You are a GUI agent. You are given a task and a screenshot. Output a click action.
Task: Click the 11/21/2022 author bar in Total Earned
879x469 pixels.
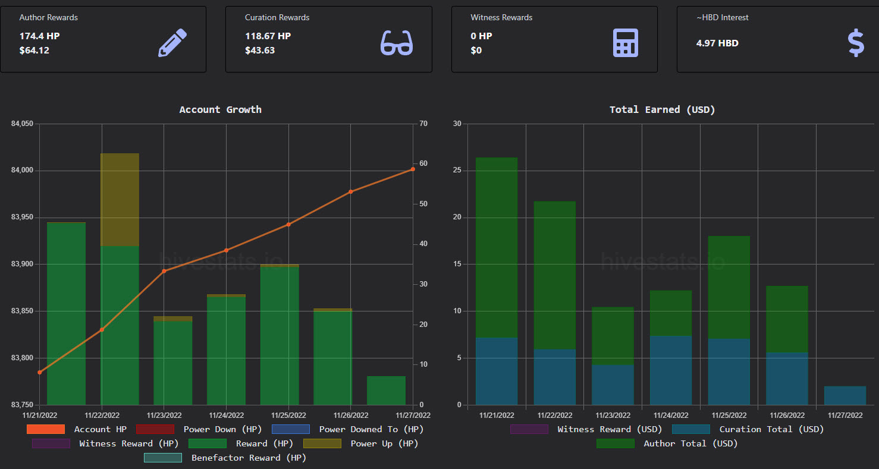click(497, 248)
